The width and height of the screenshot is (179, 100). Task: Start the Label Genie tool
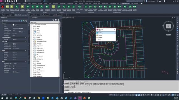[x=74, y=8]
